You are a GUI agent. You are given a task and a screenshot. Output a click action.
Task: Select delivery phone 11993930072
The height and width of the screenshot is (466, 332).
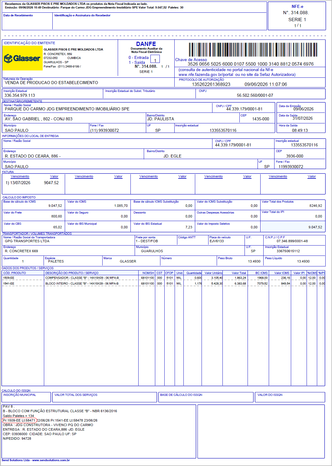pyautogui.click(x=291, y=167)
